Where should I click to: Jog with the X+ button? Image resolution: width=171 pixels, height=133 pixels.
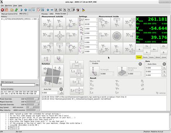(x=154, y=49)
